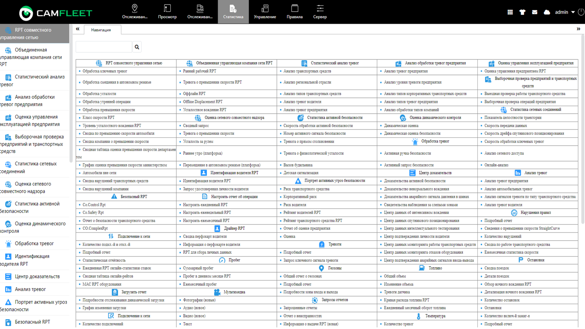Click the power logout icon
The image size is (585, 329).
pyautogui.click(x=581, y=12)
